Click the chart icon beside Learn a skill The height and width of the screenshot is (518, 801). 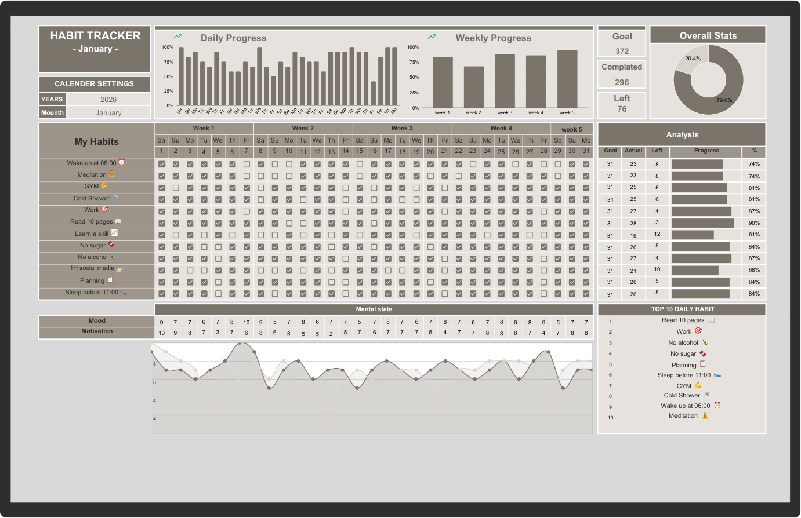pos(114,233)
